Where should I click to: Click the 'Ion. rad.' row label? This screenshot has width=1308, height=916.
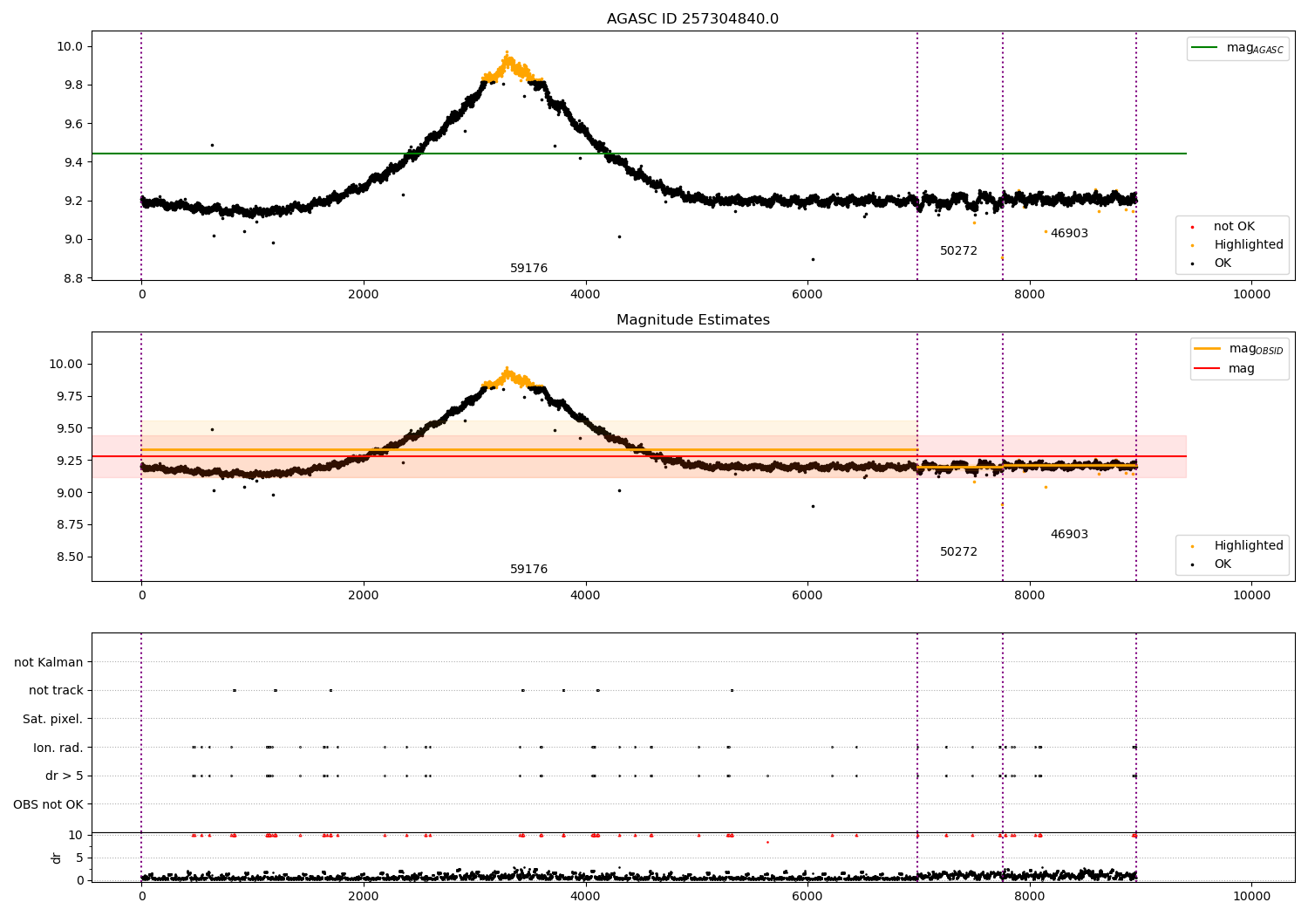coord(58,748)
